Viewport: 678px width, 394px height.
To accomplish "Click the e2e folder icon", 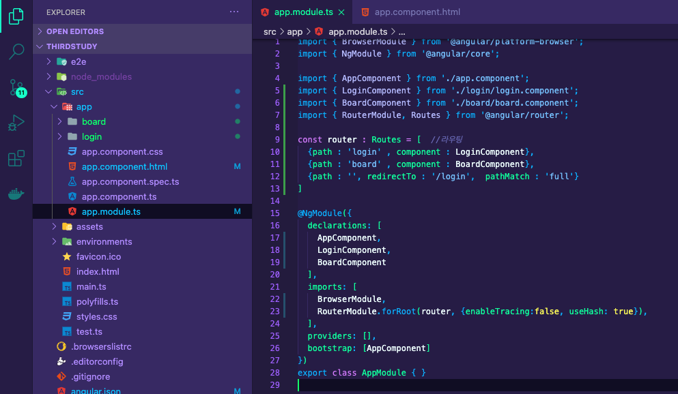I will (x=62, y=62).
